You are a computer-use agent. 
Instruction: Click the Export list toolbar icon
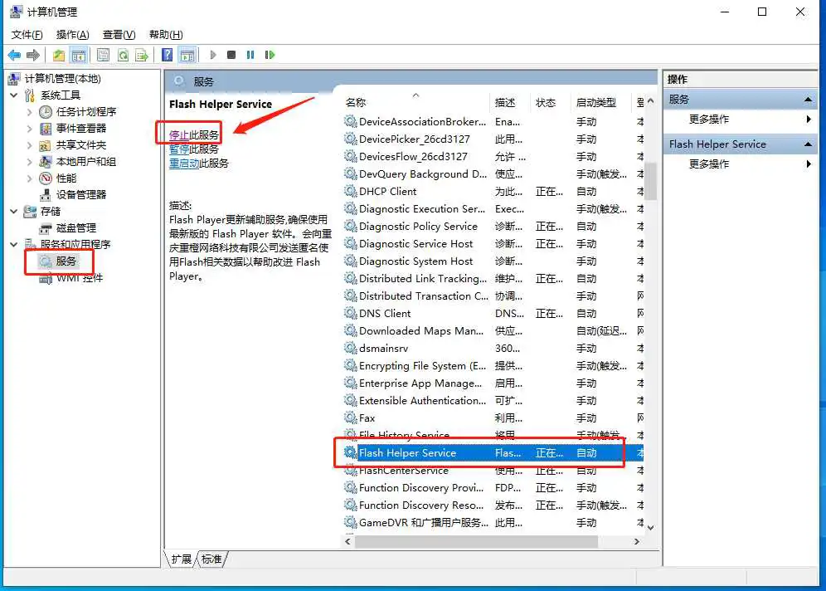pyautogui.click(x=142, y=55)
